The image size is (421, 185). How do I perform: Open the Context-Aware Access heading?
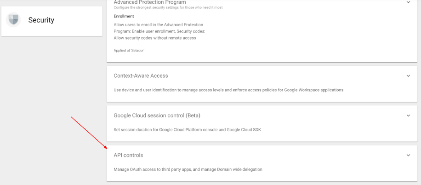[141, 76]
